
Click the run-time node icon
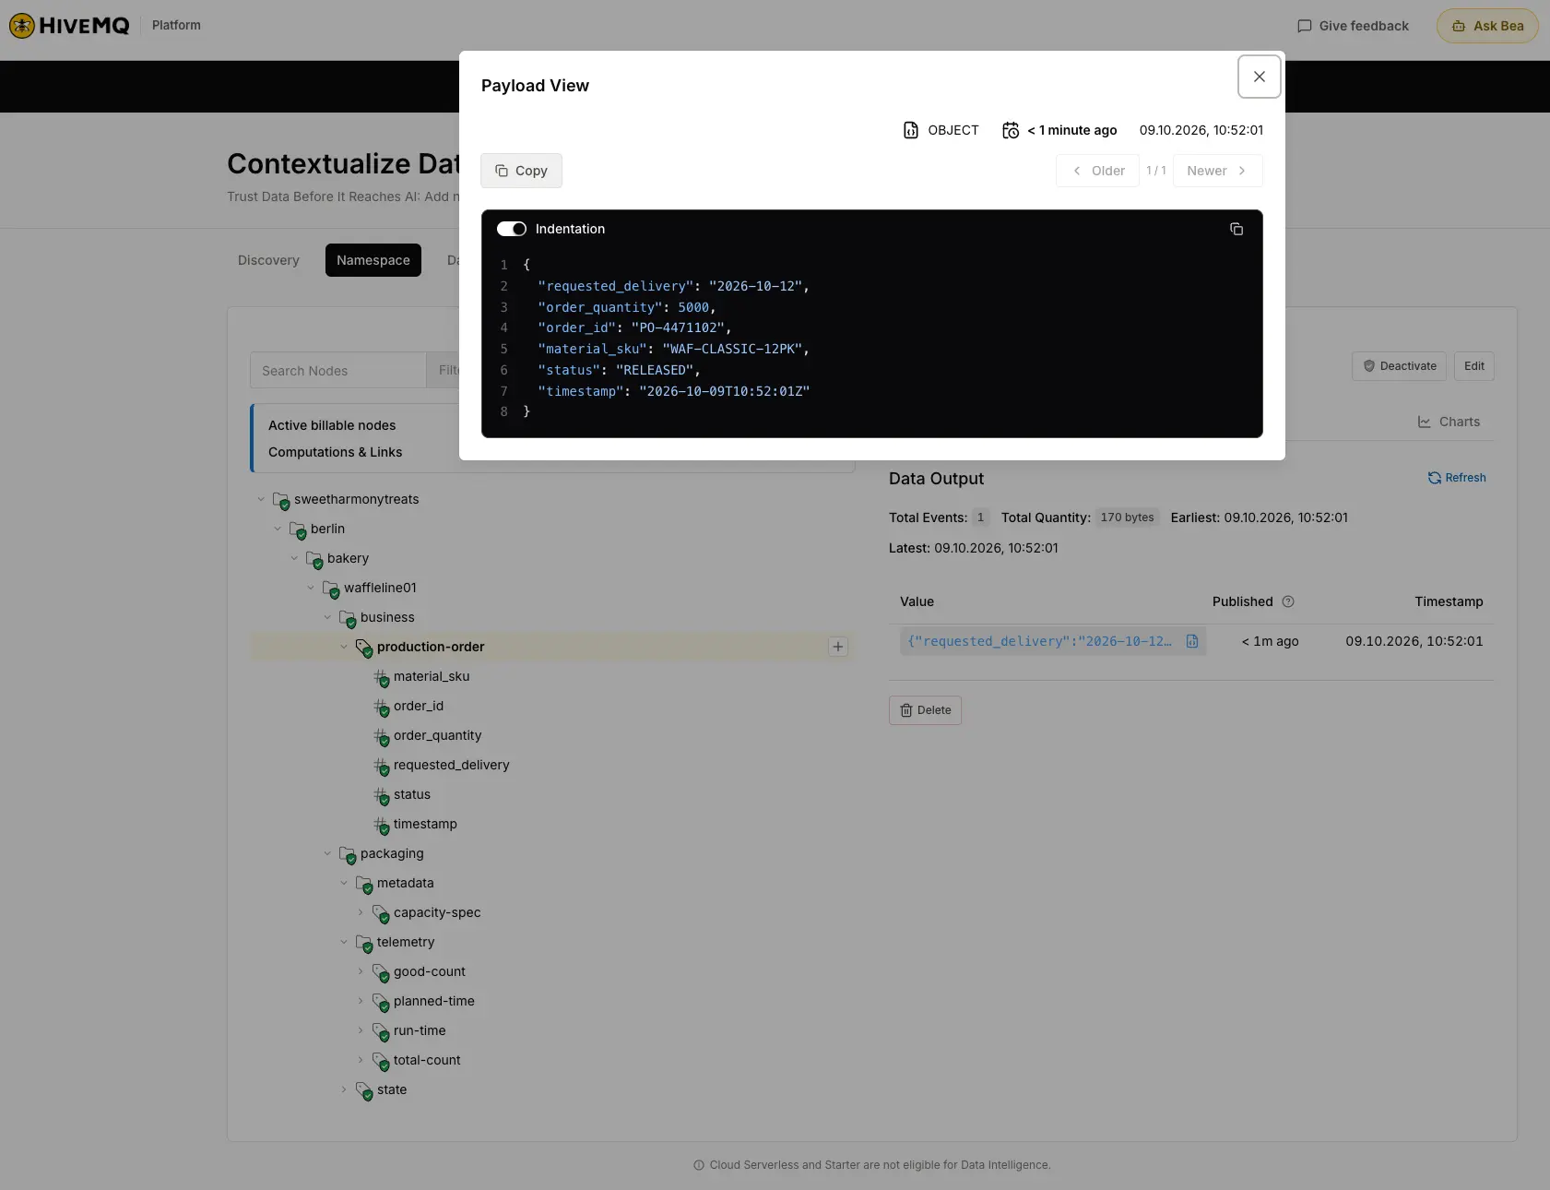381,1032
